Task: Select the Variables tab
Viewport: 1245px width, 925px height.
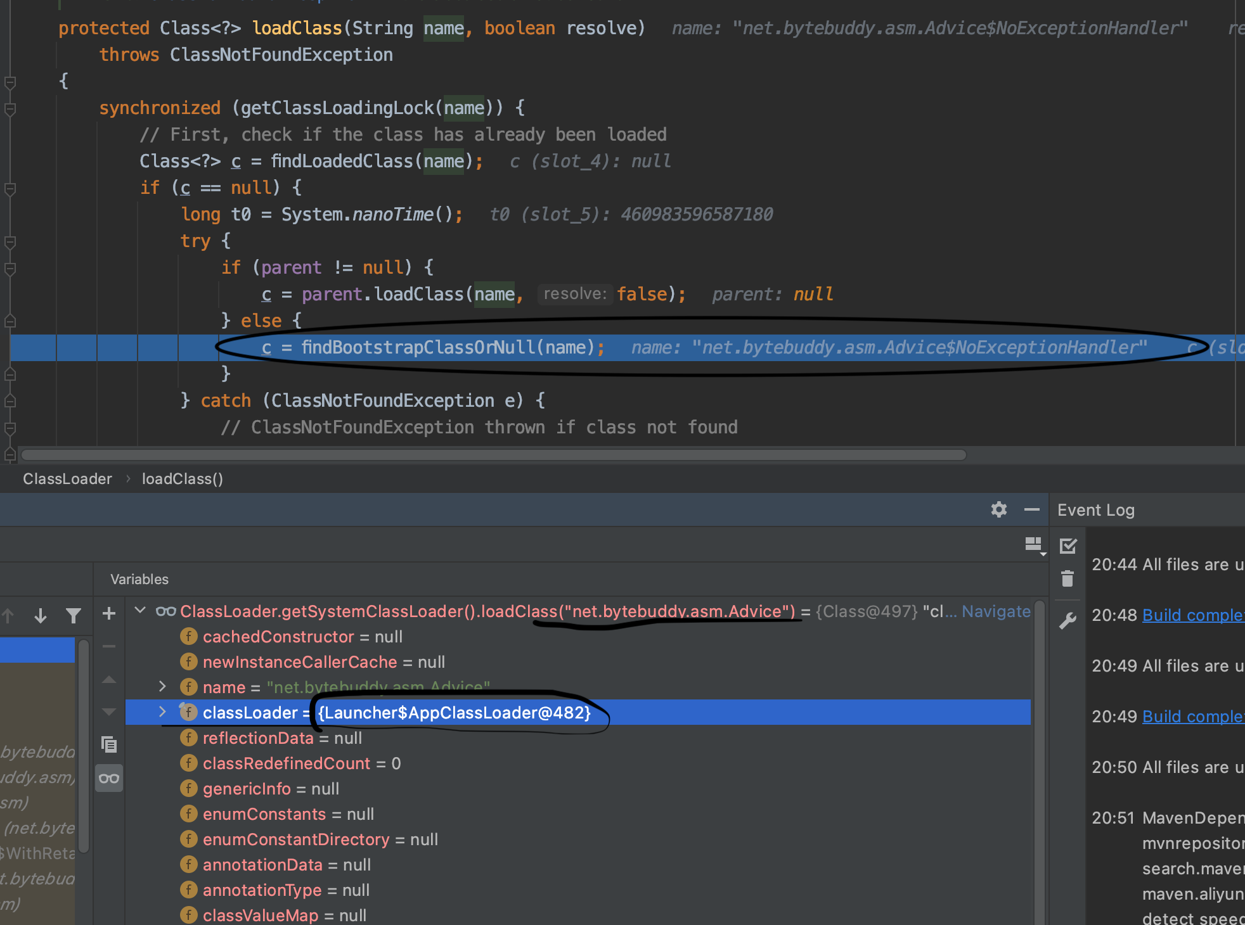Action: [x=139, y=579]
